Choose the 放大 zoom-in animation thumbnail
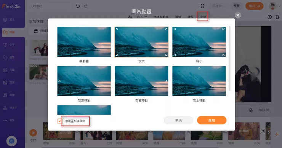The width and height of the screenshot is (282, 148). (141, 42)
